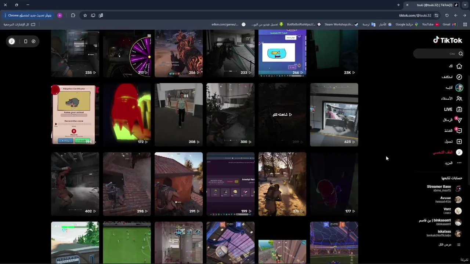This screenshot has width=470, height=264.
Task: Open the fish drawing video with 266 views
Action: [282, 54]
